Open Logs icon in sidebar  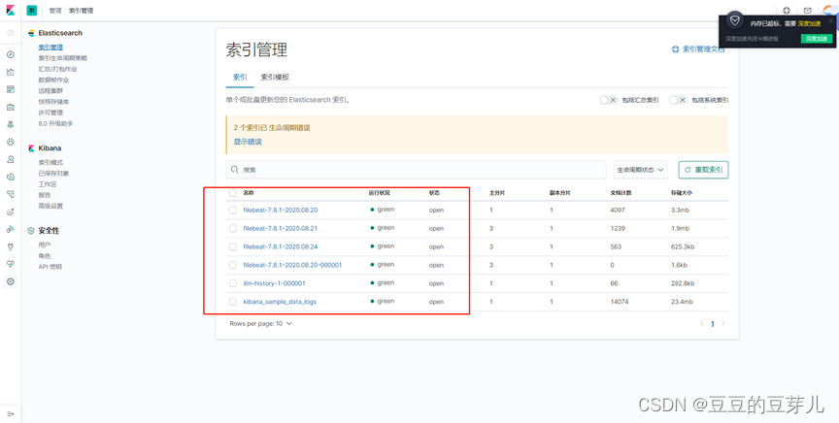click(x=10, y=177)
